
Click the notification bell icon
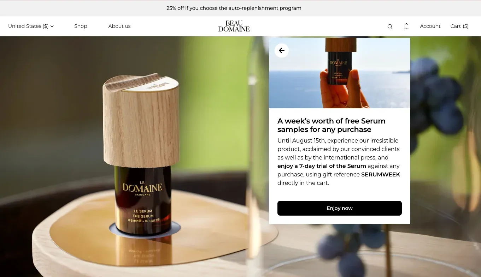pyautogui.click(x=406, y=26)
